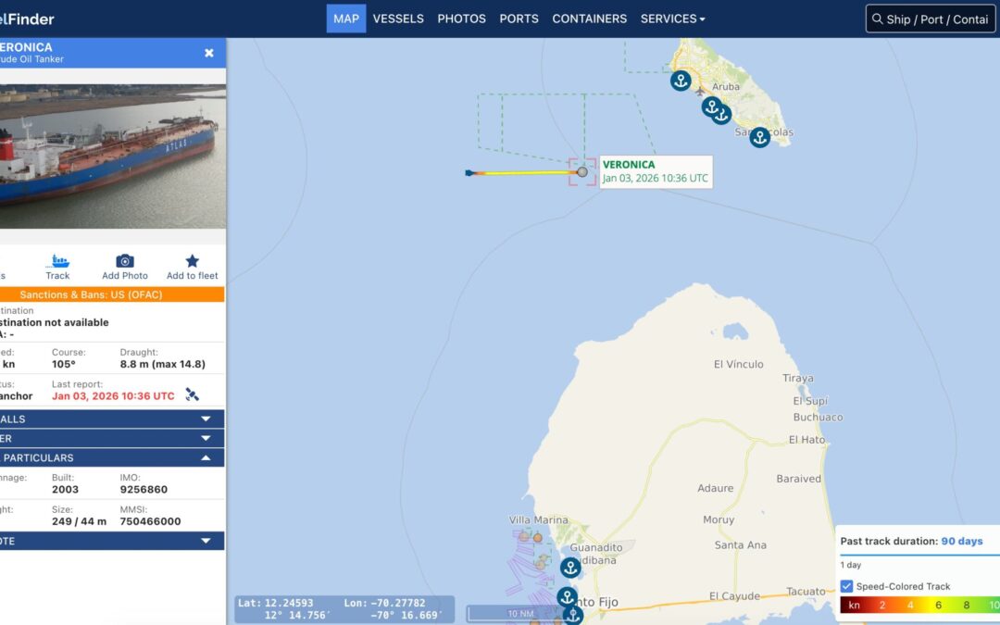Open the CONTAINERS page
The width and height of the screenshot is (1000, 625).
point(589,19)
